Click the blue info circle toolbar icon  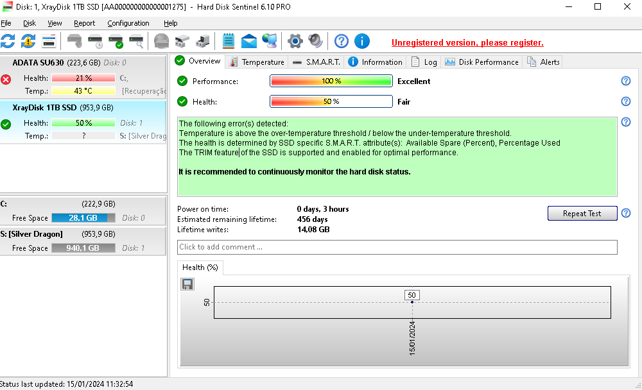coord(362,41)
